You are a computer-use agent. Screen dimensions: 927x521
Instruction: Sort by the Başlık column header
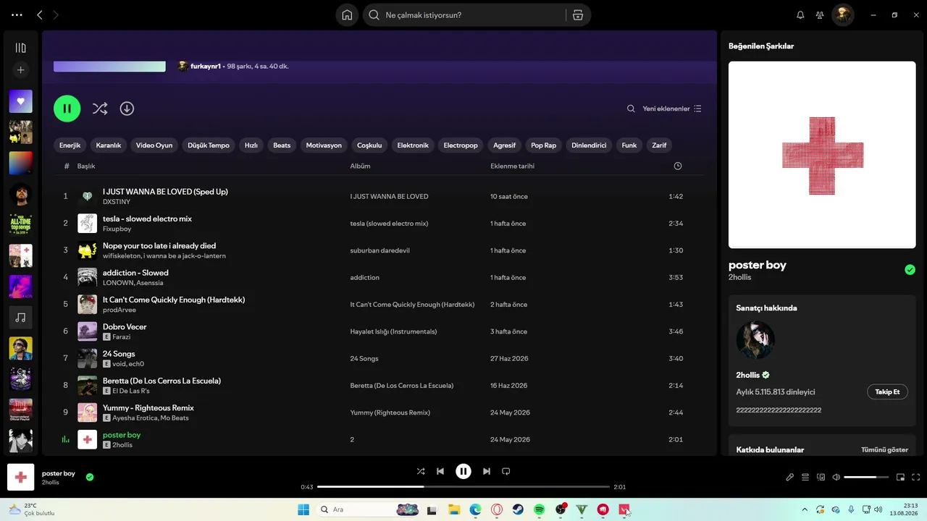[86, 166]
